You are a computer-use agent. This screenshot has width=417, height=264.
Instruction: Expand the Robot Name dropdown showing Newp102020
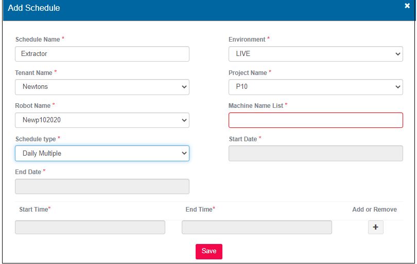[x=102, y=120]
